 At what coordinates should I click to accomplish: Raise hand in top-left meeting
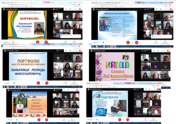[65, 42]
